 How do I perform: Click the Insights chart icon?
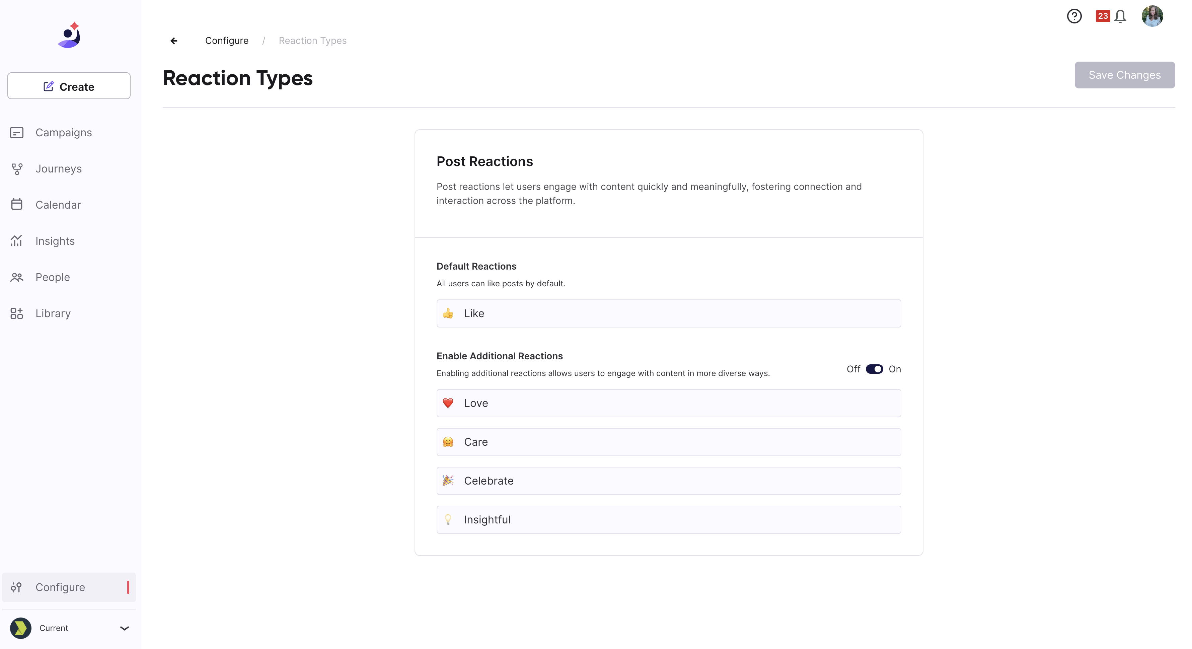tap(17, 241)
